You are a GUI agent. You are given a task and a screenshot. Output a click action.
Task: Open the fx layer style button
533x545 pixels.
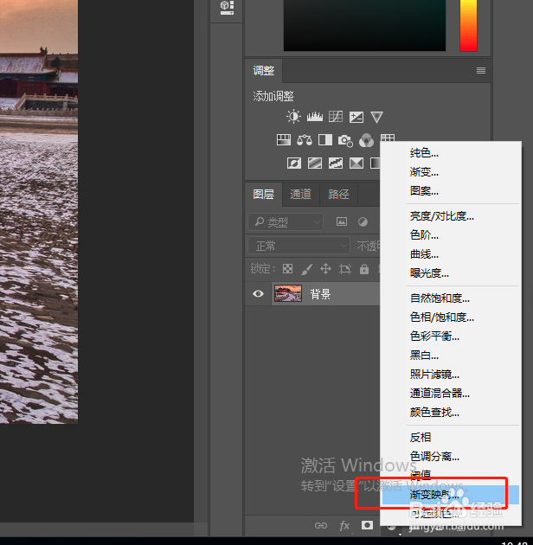click(344, 526)
